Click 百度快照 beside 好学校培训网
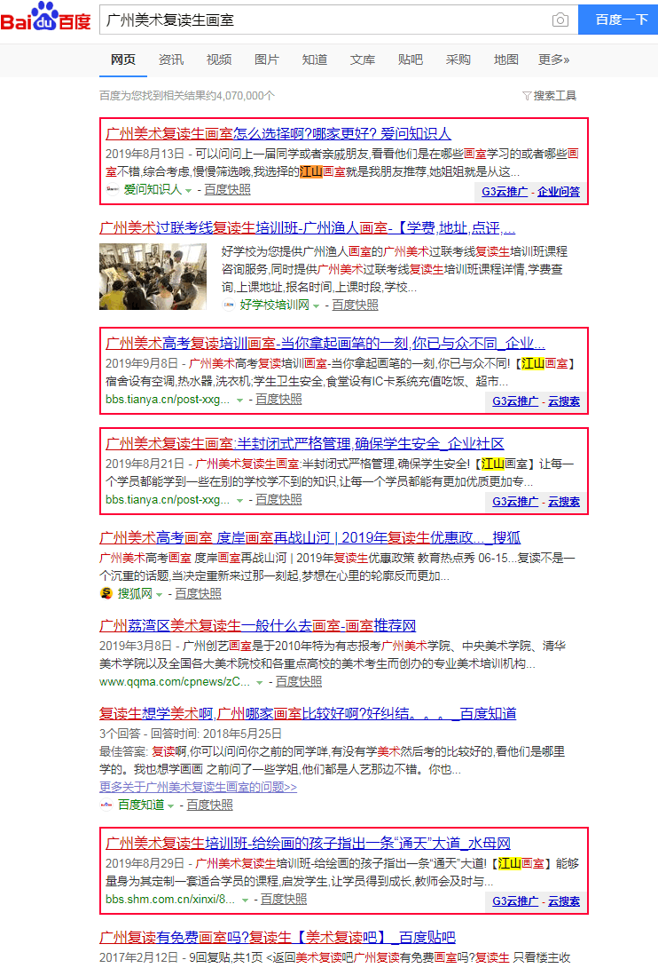 [356, 305]
